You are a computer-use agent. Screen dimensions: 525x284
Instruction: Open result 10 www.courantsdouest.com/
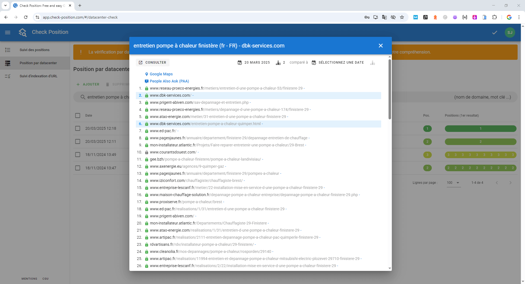point(173,152)
